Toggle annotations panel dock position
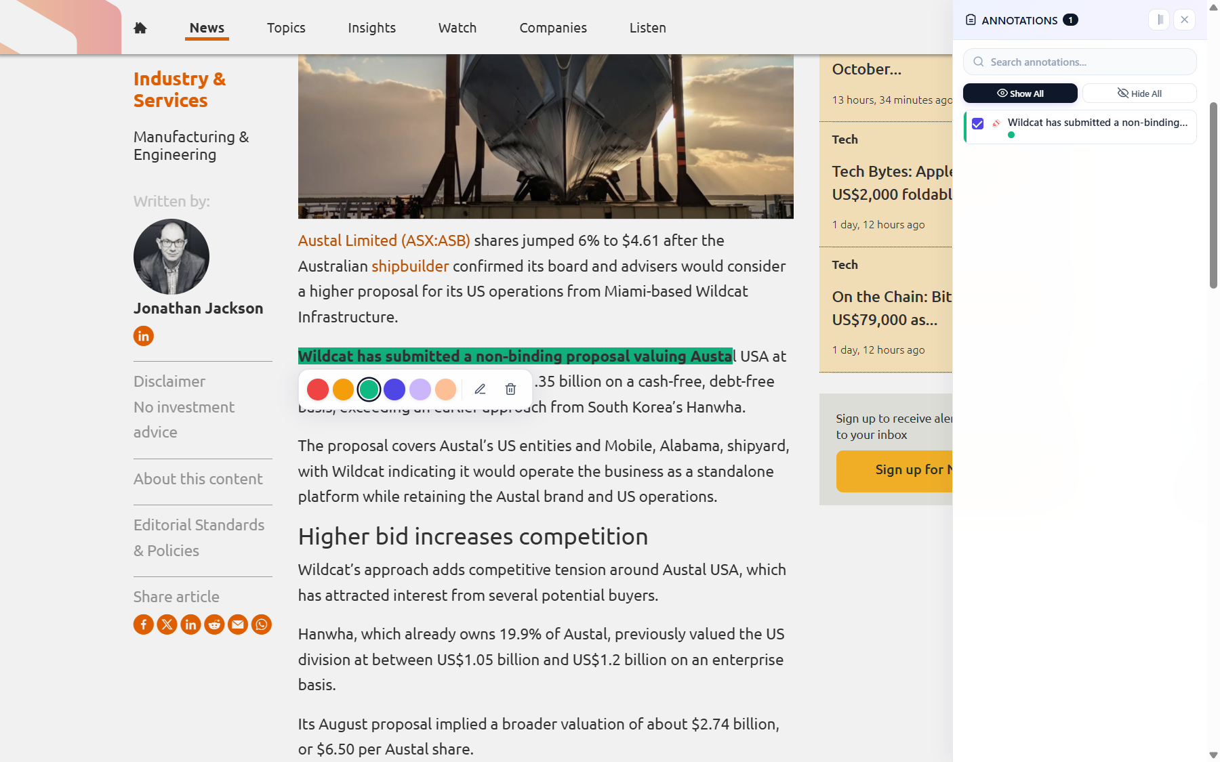 1160,20
